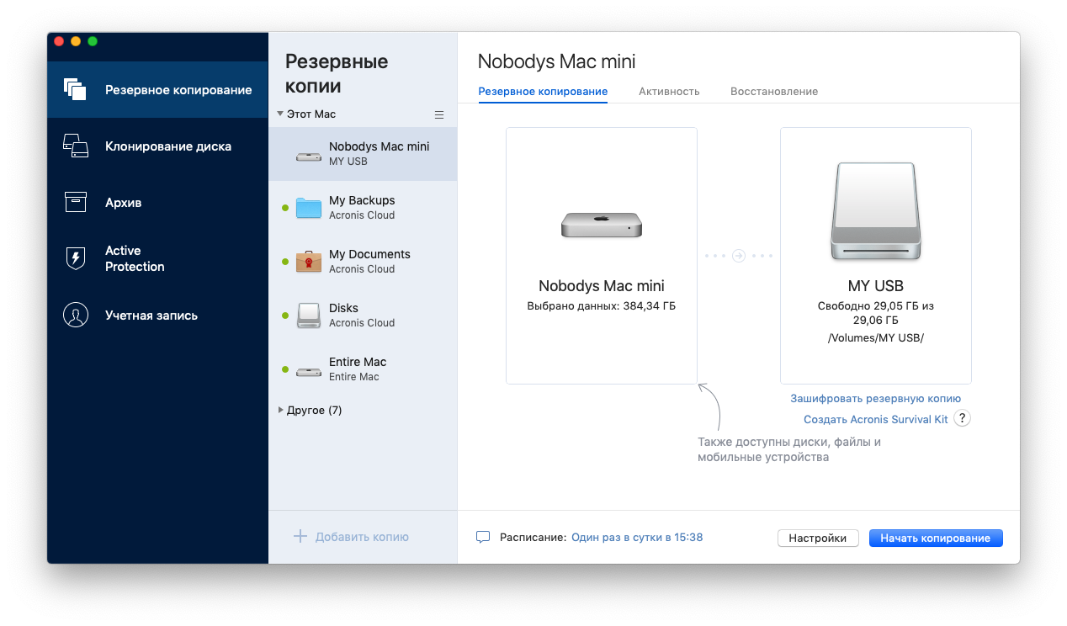Click the Начать копирование button
This screenshot has width=1067, height=626.
click(x=936, y=538)
